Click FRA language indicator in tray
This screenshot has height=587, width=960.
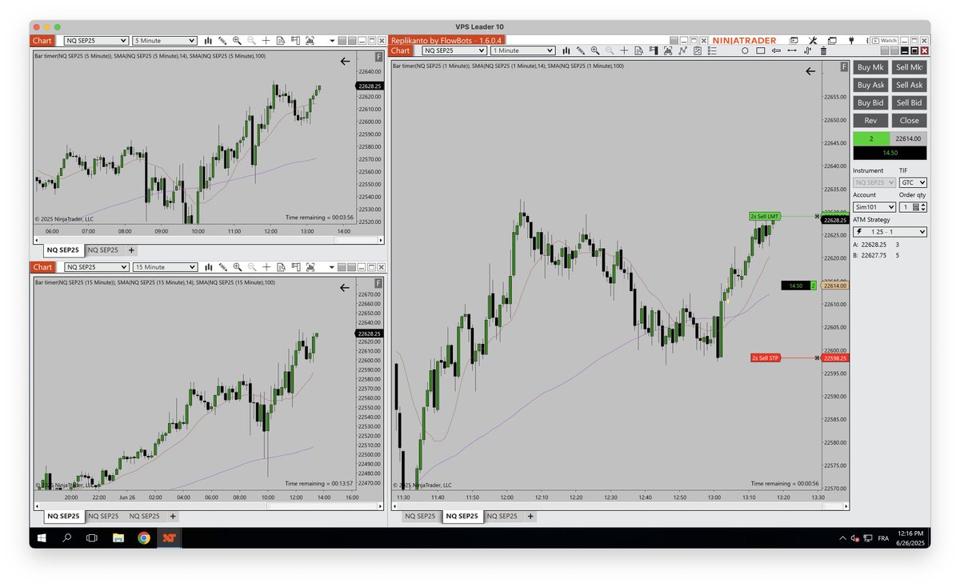click(883, 538)
